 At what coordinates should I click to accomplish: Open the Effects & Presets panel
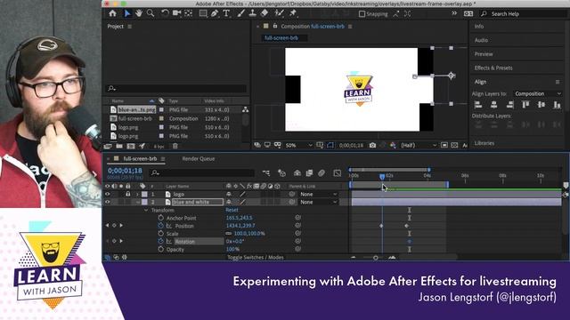[x=493, y=68]
